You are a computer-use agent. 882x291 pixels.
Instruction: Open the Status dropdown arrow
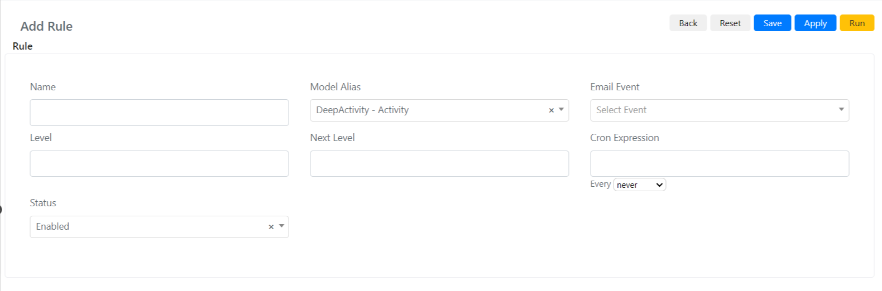pos(281,226)
